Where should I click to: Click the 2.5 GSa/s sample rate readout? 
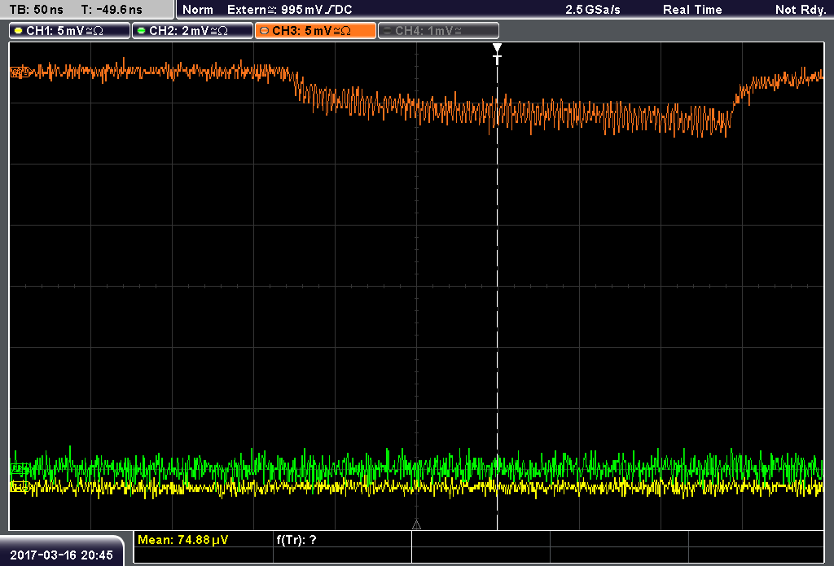point(593,10)
